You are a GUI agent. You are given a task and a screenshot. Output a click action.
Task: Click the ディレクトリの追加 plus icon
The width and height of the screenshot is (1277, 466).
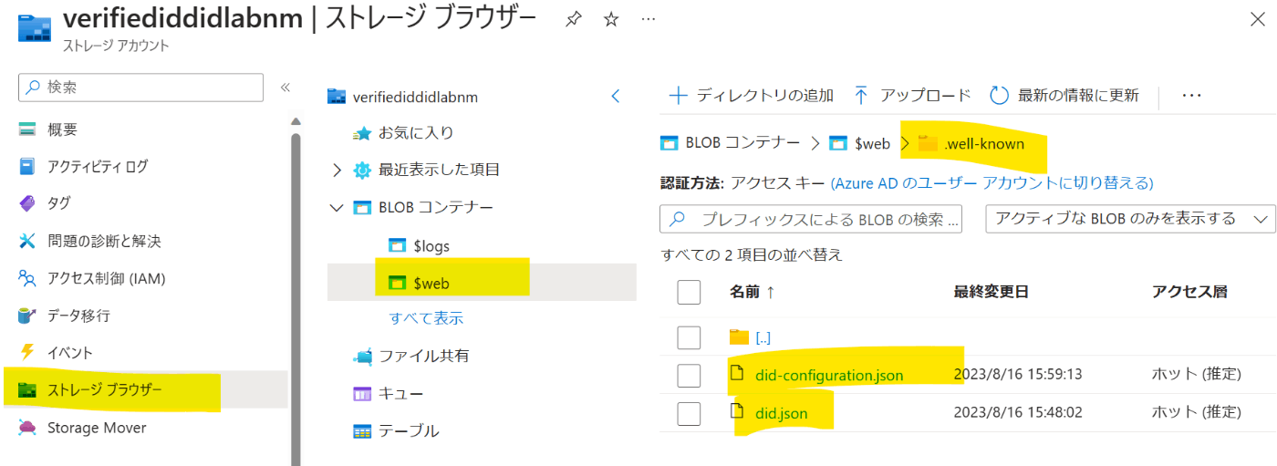click(678, 95)
